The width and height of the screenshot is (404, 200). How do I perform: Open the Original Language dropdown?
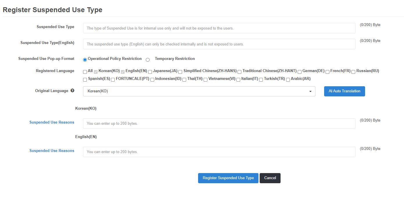click(199, 91)
